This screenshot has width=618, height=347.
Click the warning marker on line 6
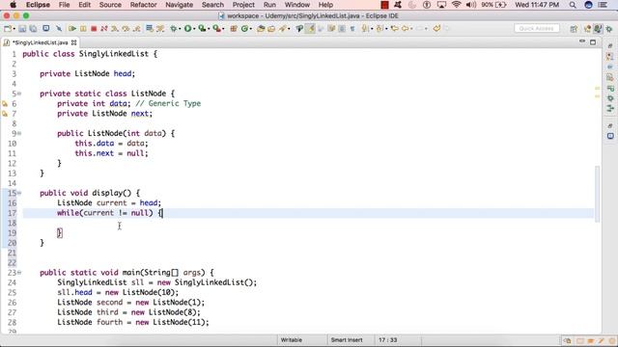pos(5,104)
